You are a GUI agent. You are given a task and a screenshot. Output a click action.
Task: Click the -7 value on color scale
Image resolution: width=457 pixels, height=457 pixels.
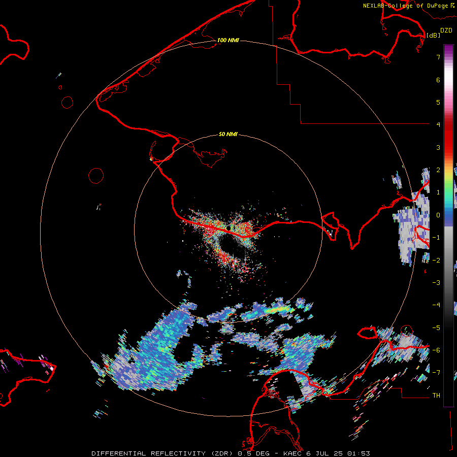[x=436, y=373]
